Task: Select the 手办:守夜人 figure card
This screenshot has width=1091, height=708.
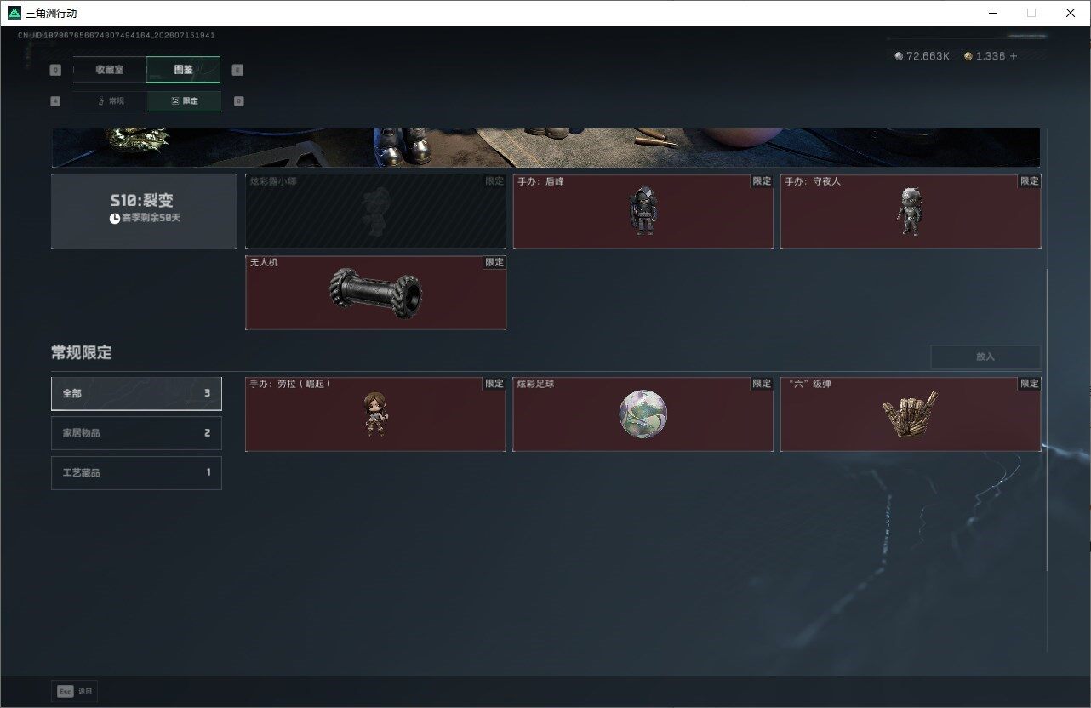Action: coord(911,212)
